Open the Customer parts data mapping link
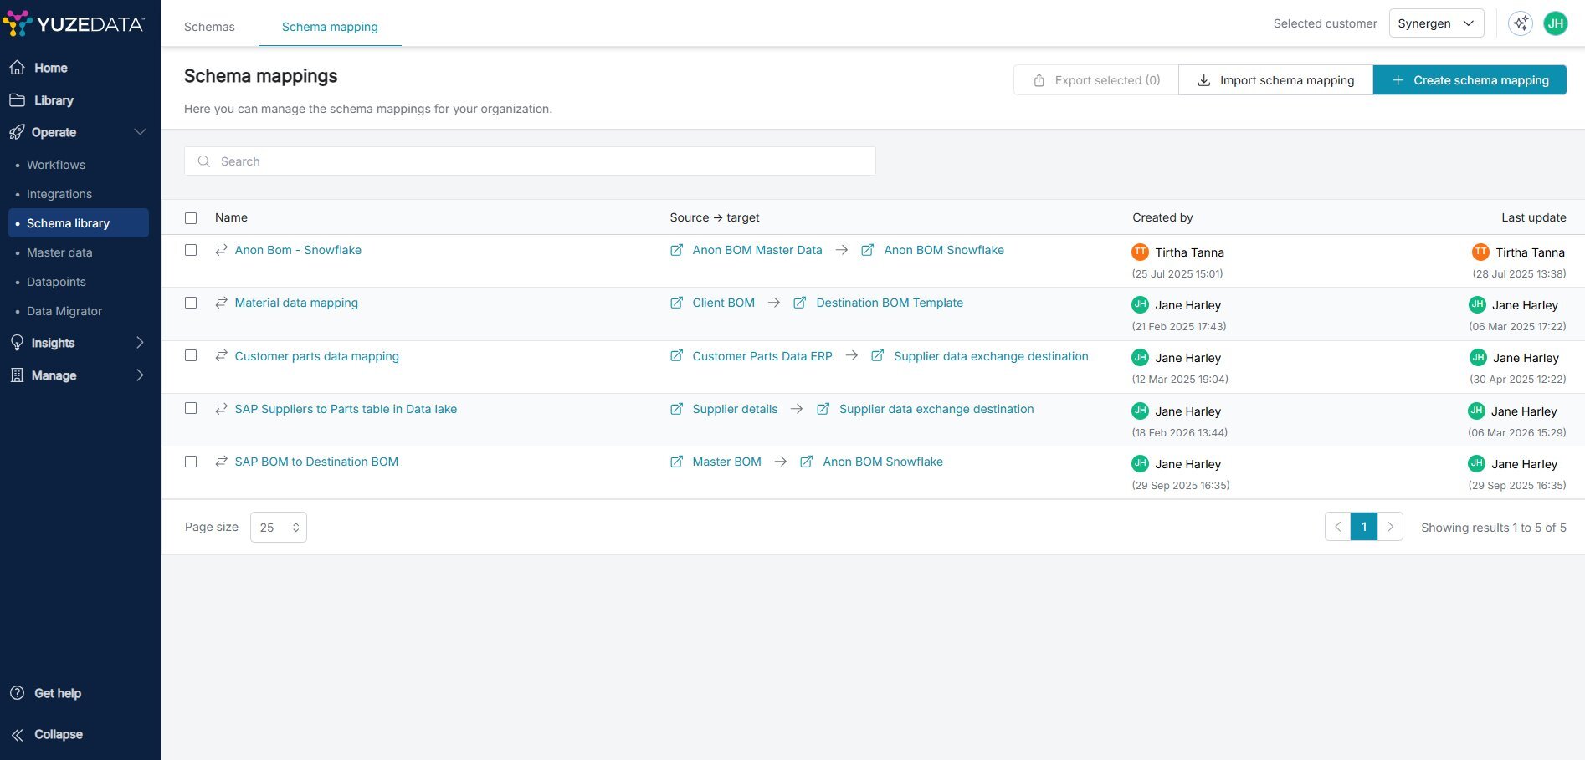This screenshot has height=760, width=1585. (x=316, y=356)
